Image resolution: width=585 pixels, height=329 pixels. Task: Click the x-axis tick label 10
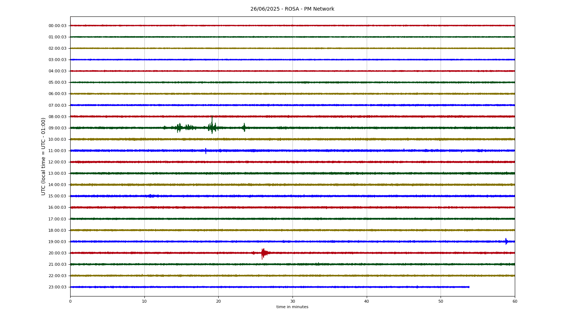(144, 301)
